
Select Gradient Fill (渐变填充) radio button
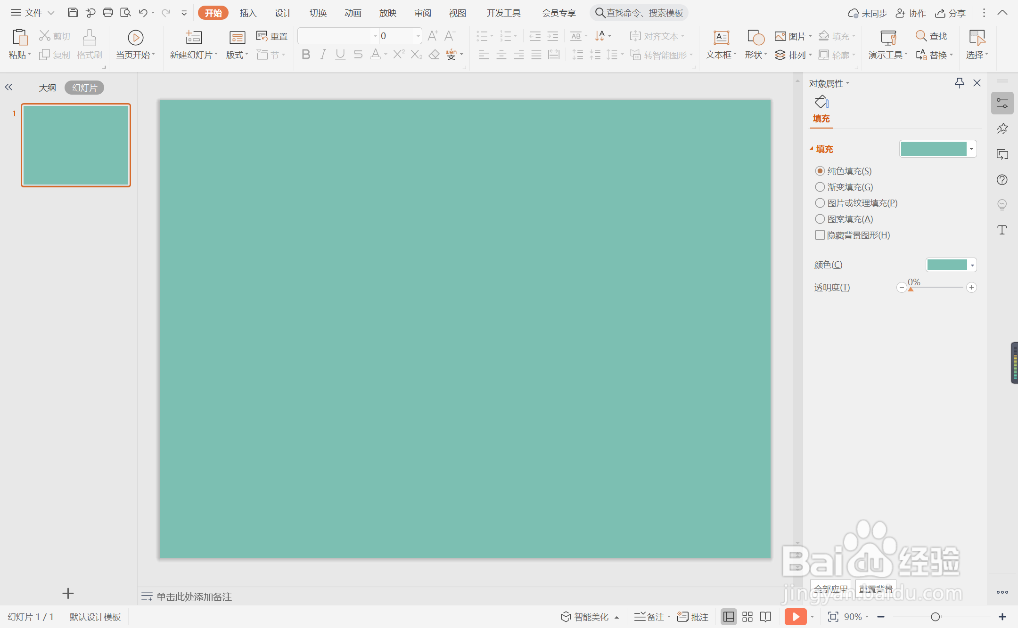tap(820, 187)
